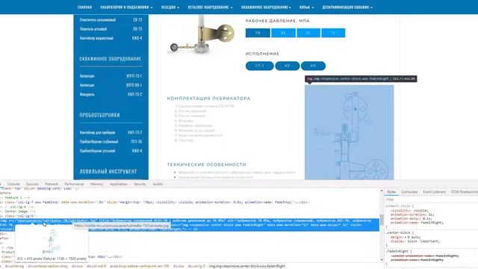Viewport: 478px width, 269px height.
Task: Switch to the Audits tab in DevTools
Action: pyautogui.click(x=158, y=185)
